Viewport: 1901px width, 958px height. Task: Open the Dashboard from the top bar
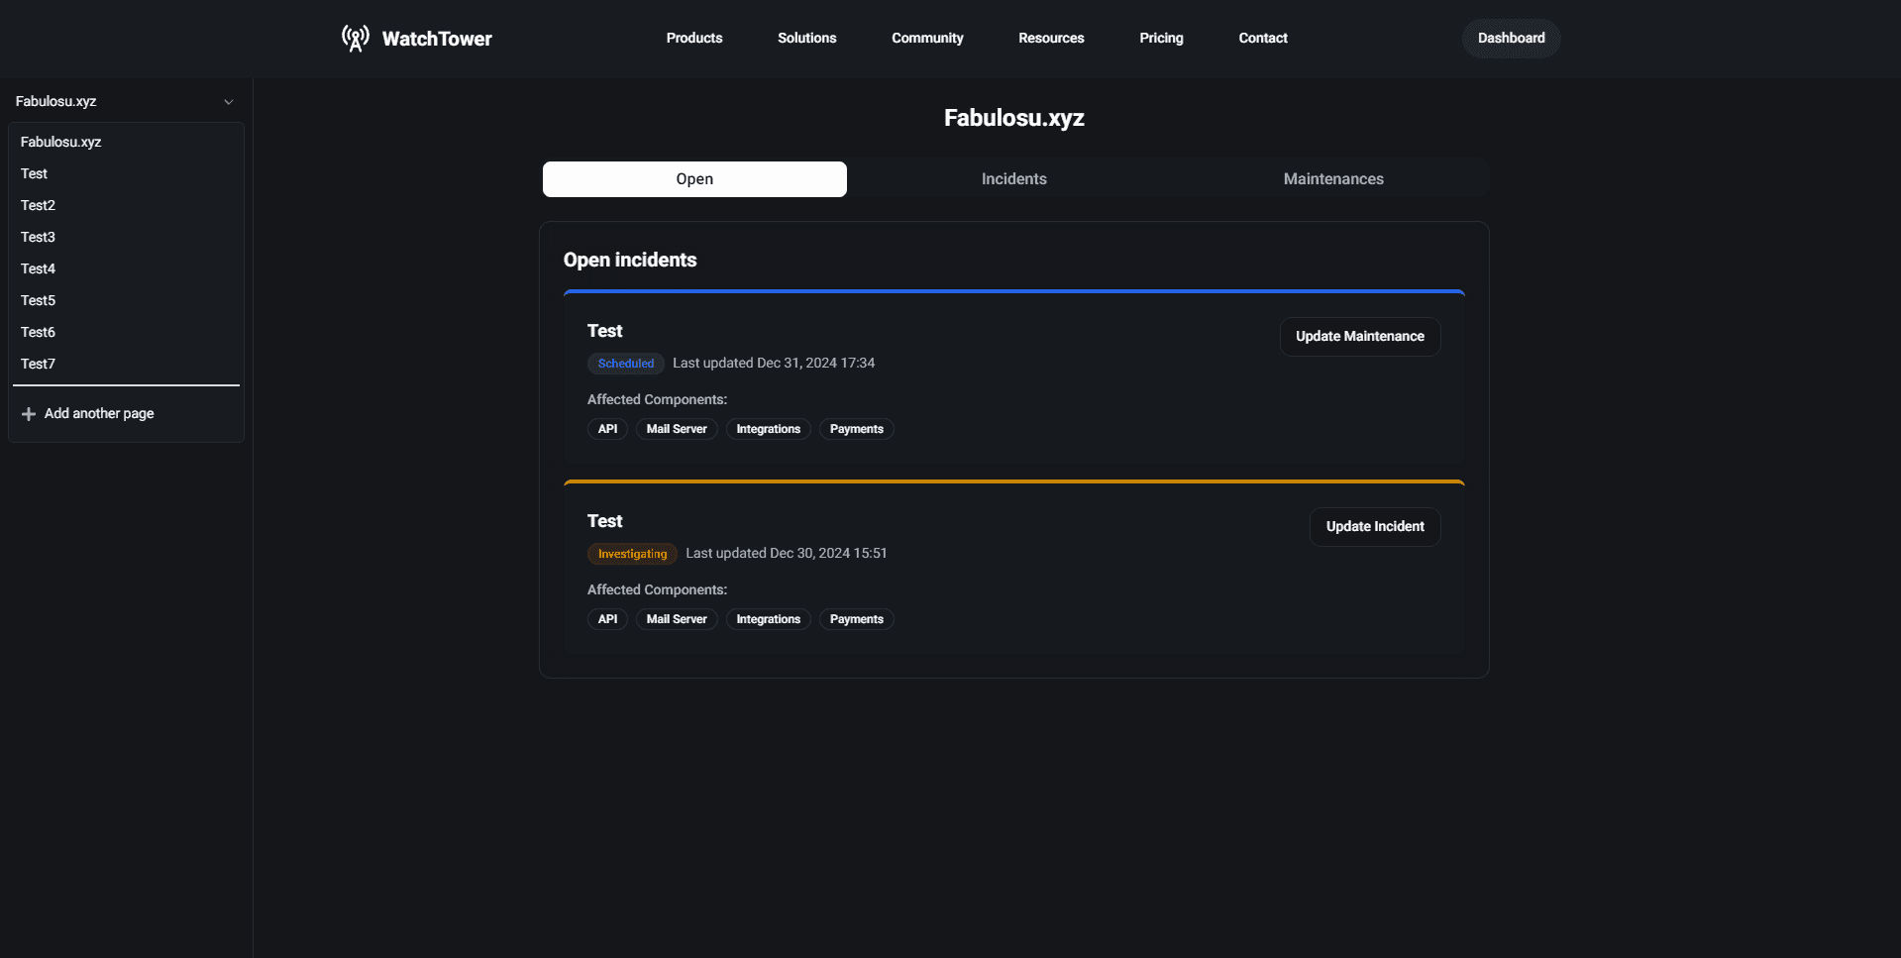[1510, 38]
